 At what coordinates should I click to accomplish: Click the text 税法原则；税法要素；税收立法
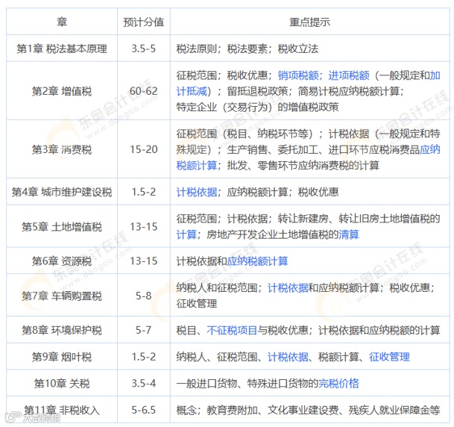(248, 49)
